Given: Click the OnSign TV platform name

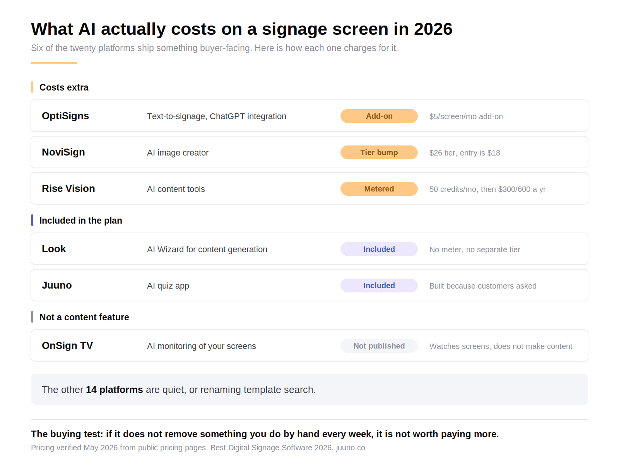Looking at the screenshot, I should (67, 345).
